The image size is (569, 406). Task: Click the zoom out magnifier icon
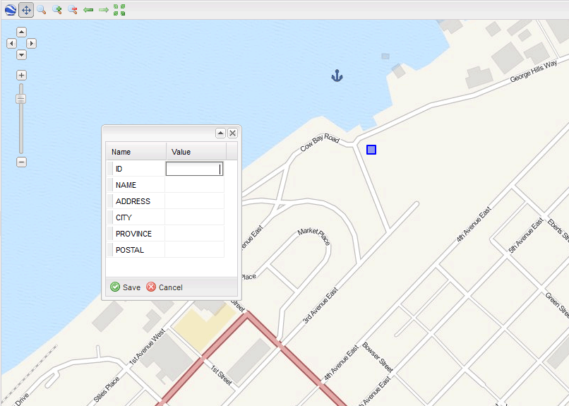[73, 10]
